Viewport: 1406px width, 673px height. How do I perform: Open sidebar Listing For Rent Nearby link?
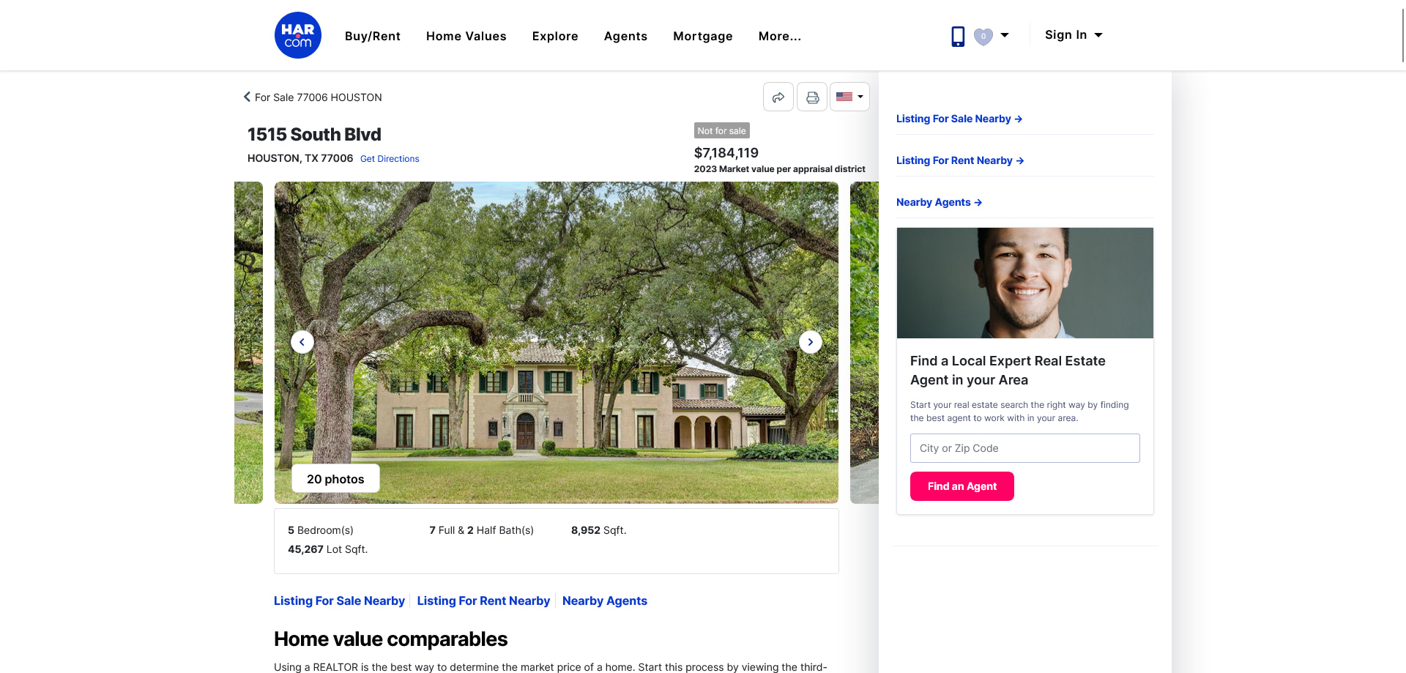click(x=960, y=160)
